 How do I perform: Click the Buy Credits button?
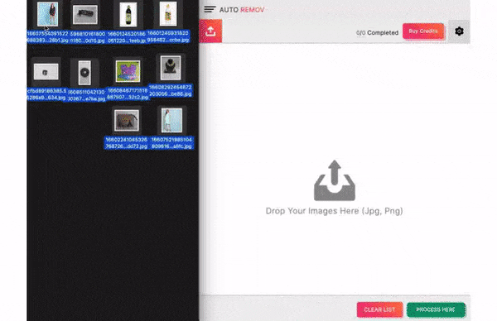coord(423,31)
